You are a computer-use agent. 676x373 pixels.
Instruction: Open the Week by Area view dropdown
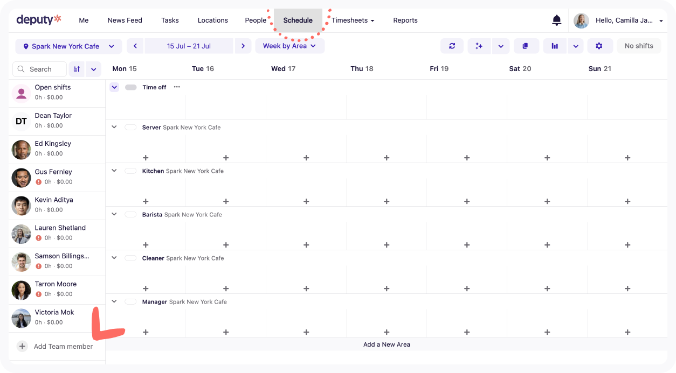click(289, 46)
